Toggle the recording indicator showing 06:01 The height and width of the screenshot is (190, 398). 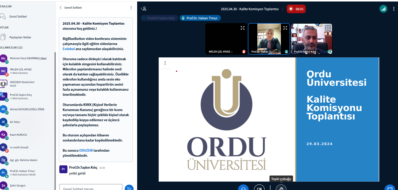click(x=296, y=9)
